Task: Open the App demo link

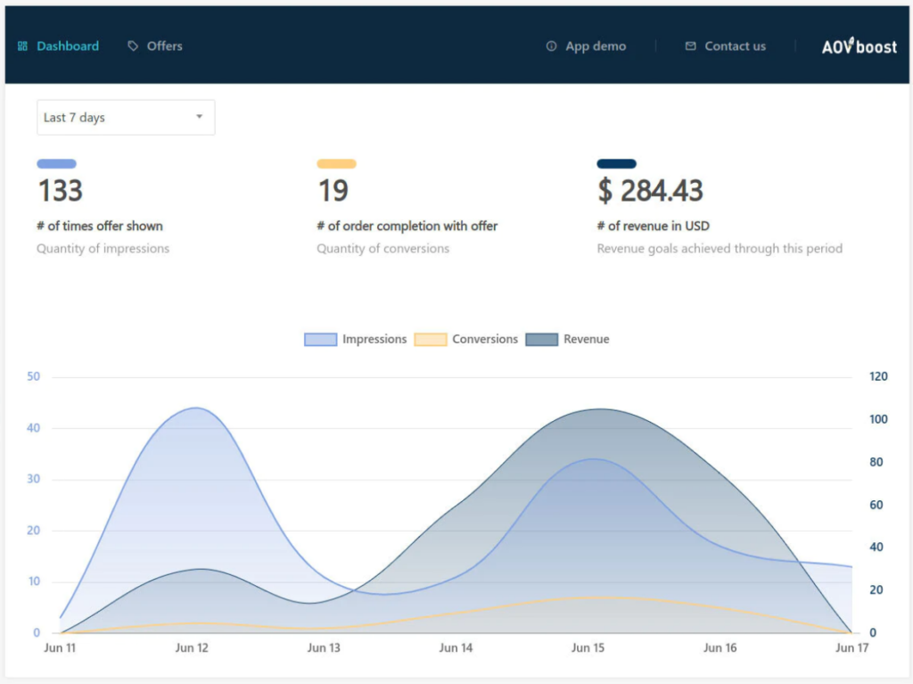Action: click(587, 46)
